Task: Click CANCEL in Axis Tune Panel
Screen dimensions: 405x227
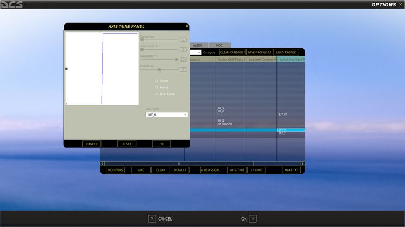Action: [x=92, y=144]
